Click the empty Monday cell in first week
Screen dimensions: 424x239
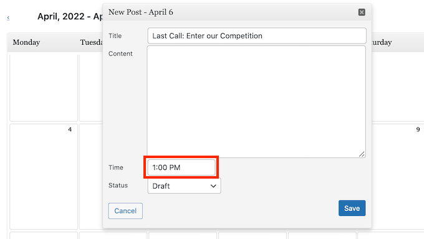(44, 88)
